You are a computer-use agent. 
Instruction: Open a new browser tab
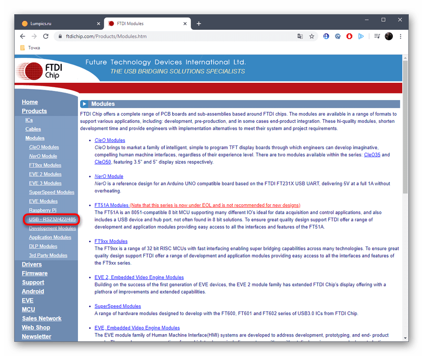pyautogui.click(x=199, y=24)
